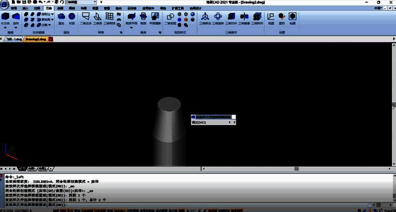Switch to the 视图 ribbon tab
This screenshot has height=212, width=396.
click(95, 9)
